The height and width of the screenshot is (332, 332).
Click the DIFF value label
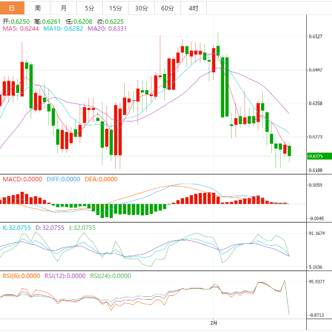point(63,179)
